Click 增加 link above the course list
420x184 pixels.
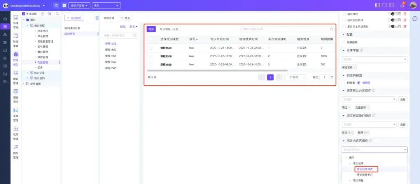pyautogui.click(x=122, y=27)
